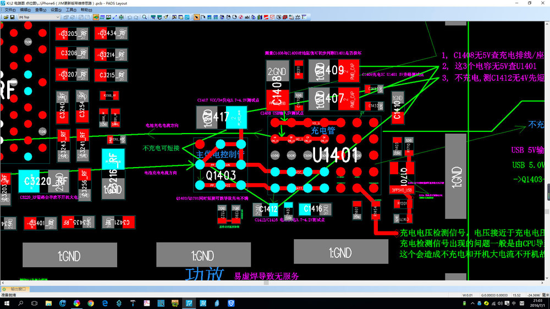Toggle the highlighted Design toolbar button

click(x=96, y=17)
